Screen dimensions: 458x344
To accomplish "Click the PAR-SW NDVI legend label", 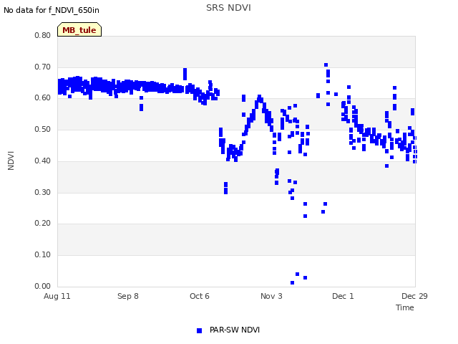I will 235,330.
